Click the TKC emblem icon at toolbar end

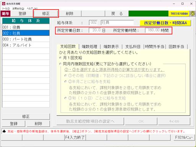pyautogui.click(x=193, y=13)
